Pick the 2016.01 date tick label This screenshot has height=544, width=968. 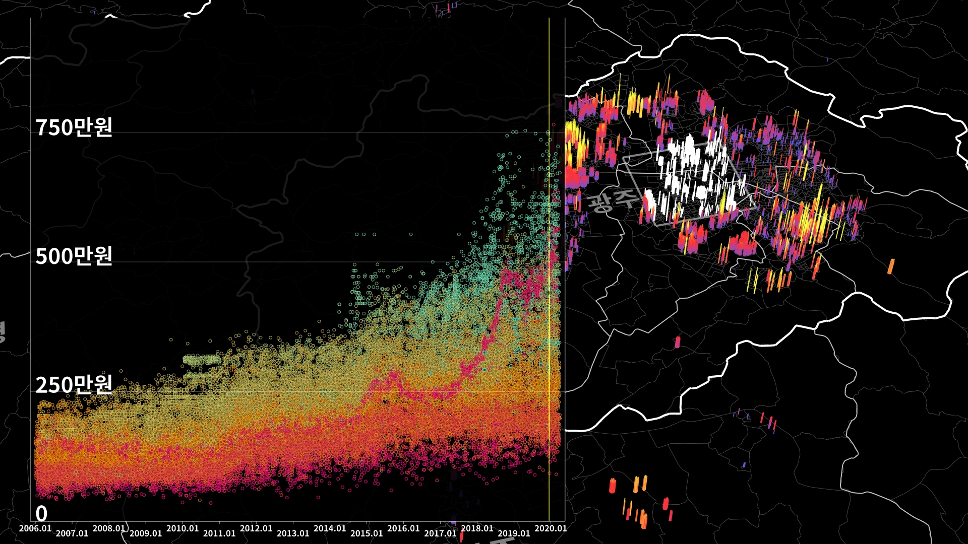tap(403, 528)
